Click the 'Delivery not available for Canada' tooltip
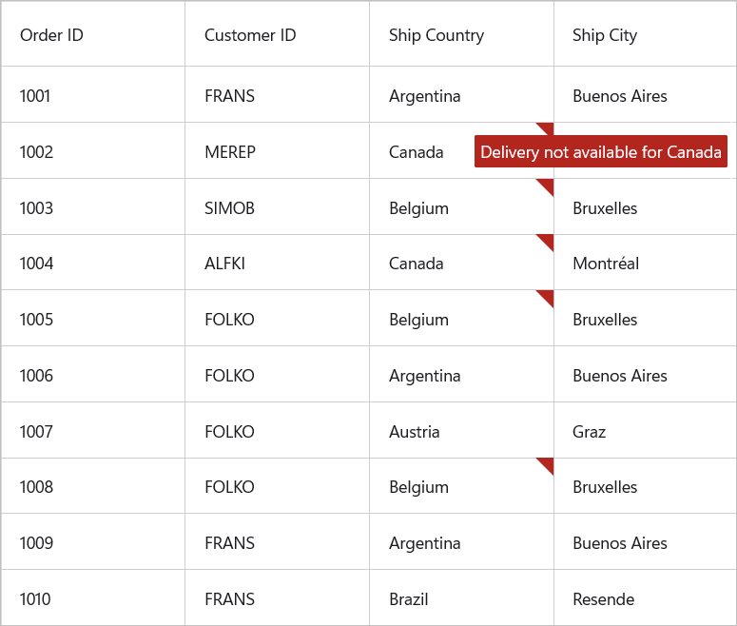The height and width of the screenshot is (626, 737). 601,152
